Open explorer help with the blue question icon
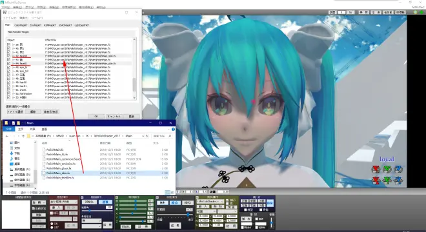426x232 pixels. pyautogui.click(x=173, y=129)
